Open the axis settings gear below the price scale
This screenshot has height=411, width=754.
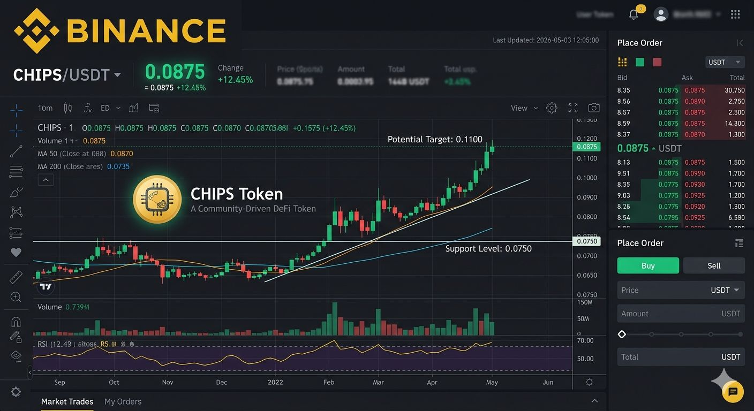(x=589, y=382)
